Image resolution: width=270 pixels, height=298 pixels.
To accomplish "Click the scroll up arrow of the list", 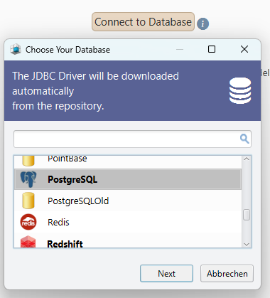I will 247,159.
